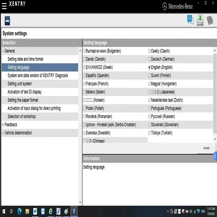The height and width of the screenshot is (217, 217).
Task: Launch Microsoft Edge from the taskbar
Action: pyautogui.click(x=20, y=211)
